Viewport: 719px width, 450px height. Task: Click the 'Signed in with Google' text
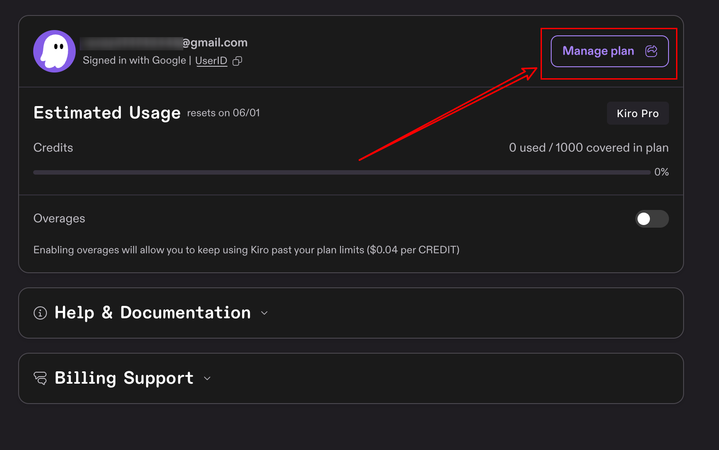[x=134, y=61]
